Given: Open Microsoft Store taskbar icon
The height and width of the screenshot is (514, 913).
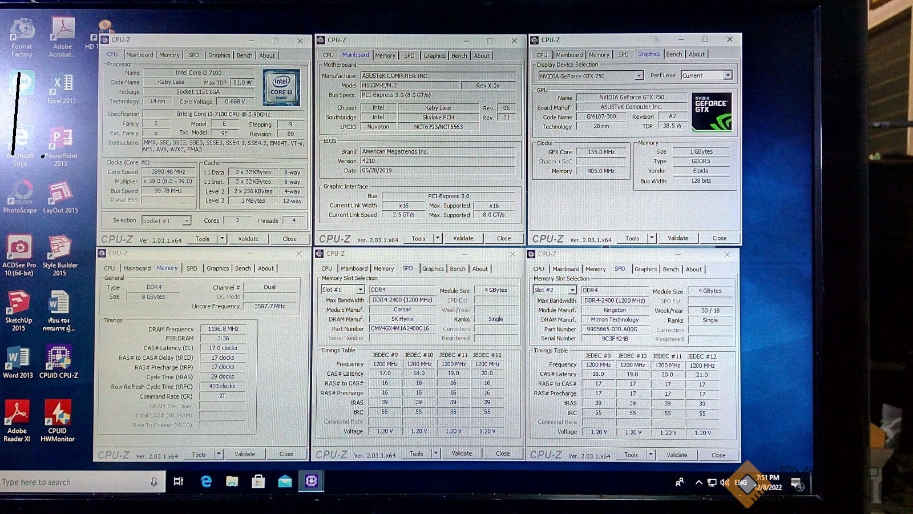Looking at the screenshot, I should pos(258,481).
